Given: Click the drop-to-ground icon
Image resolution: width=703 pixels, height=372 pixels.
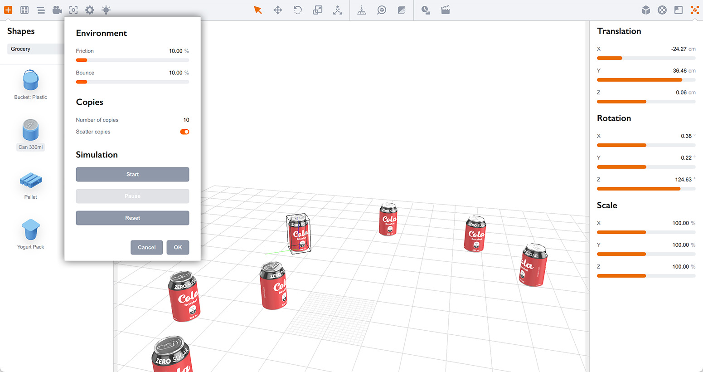Looking at the screenshot, I should (361, 10).
